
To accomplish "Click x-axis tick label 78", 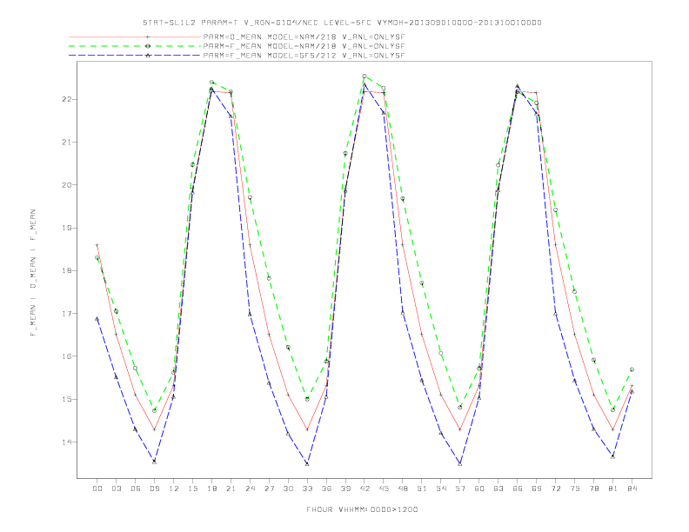I will pos(593,489).
